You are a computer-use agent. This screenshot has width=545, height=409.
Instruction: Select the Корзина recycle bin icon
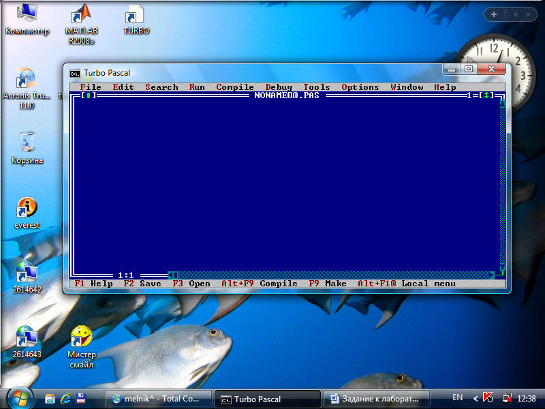27,148
